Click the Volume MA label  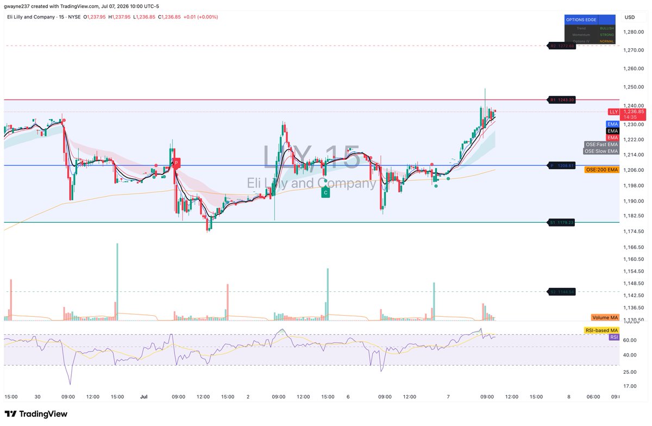coord(605,317)
